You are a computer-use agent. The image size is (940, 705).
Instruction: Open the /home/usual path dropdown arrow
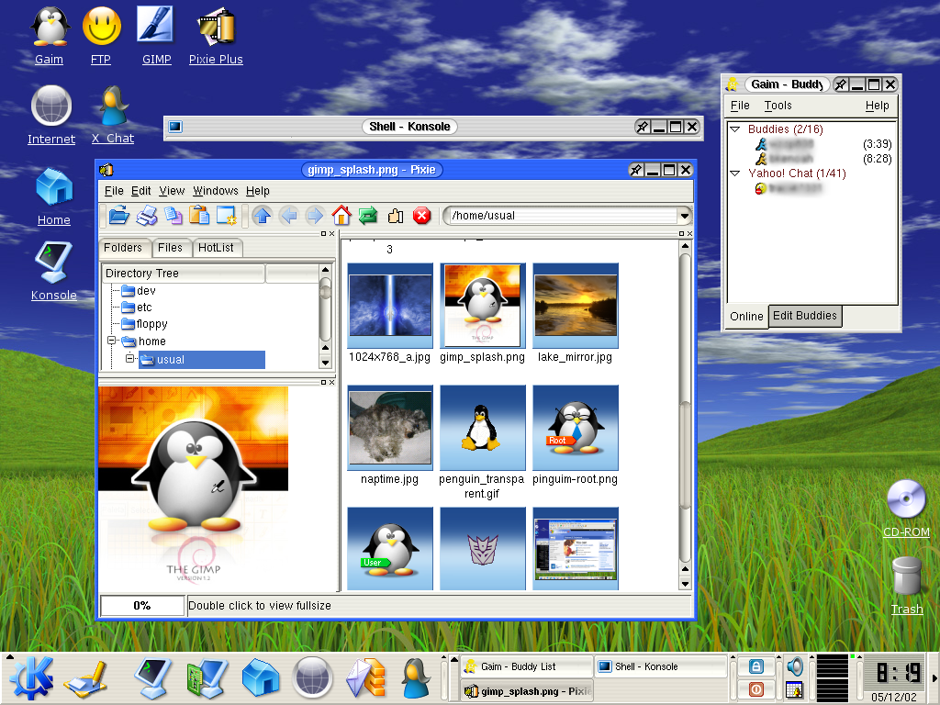[x=684, y=215]
